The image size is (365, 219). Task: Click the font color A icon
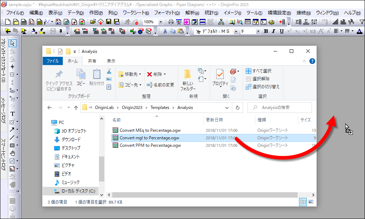pos(359,31)
